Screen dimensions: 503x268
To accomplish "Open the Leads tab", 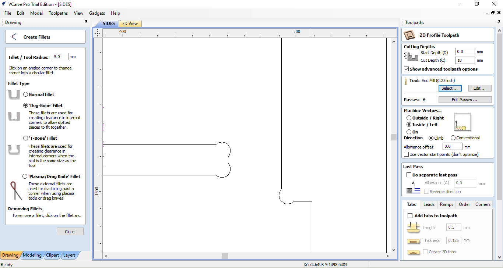I will coord(429,204).
